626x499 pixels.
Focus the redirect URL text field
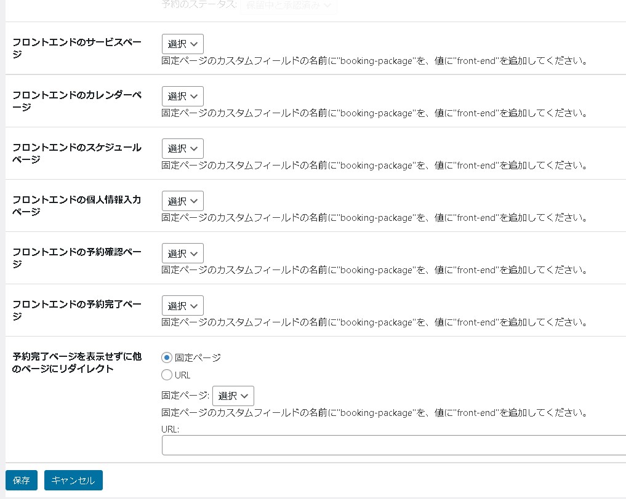394,445
